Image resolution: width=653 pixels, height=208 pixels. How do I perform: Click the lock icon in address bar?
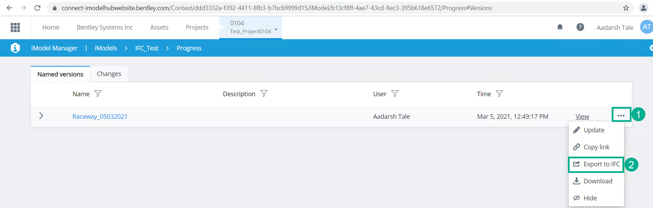click(55, 8)
